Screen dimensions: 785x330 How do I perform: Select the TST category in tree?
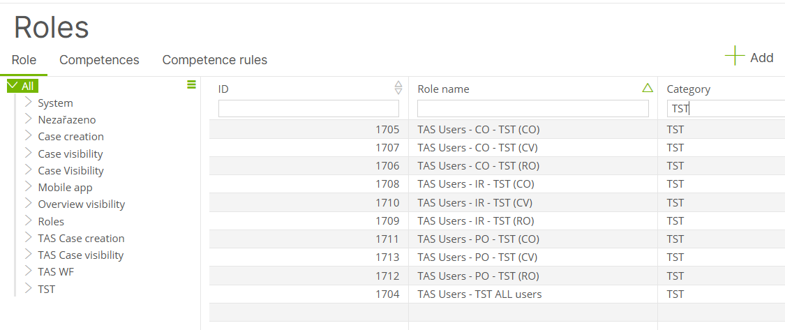[x=47, y=290]
